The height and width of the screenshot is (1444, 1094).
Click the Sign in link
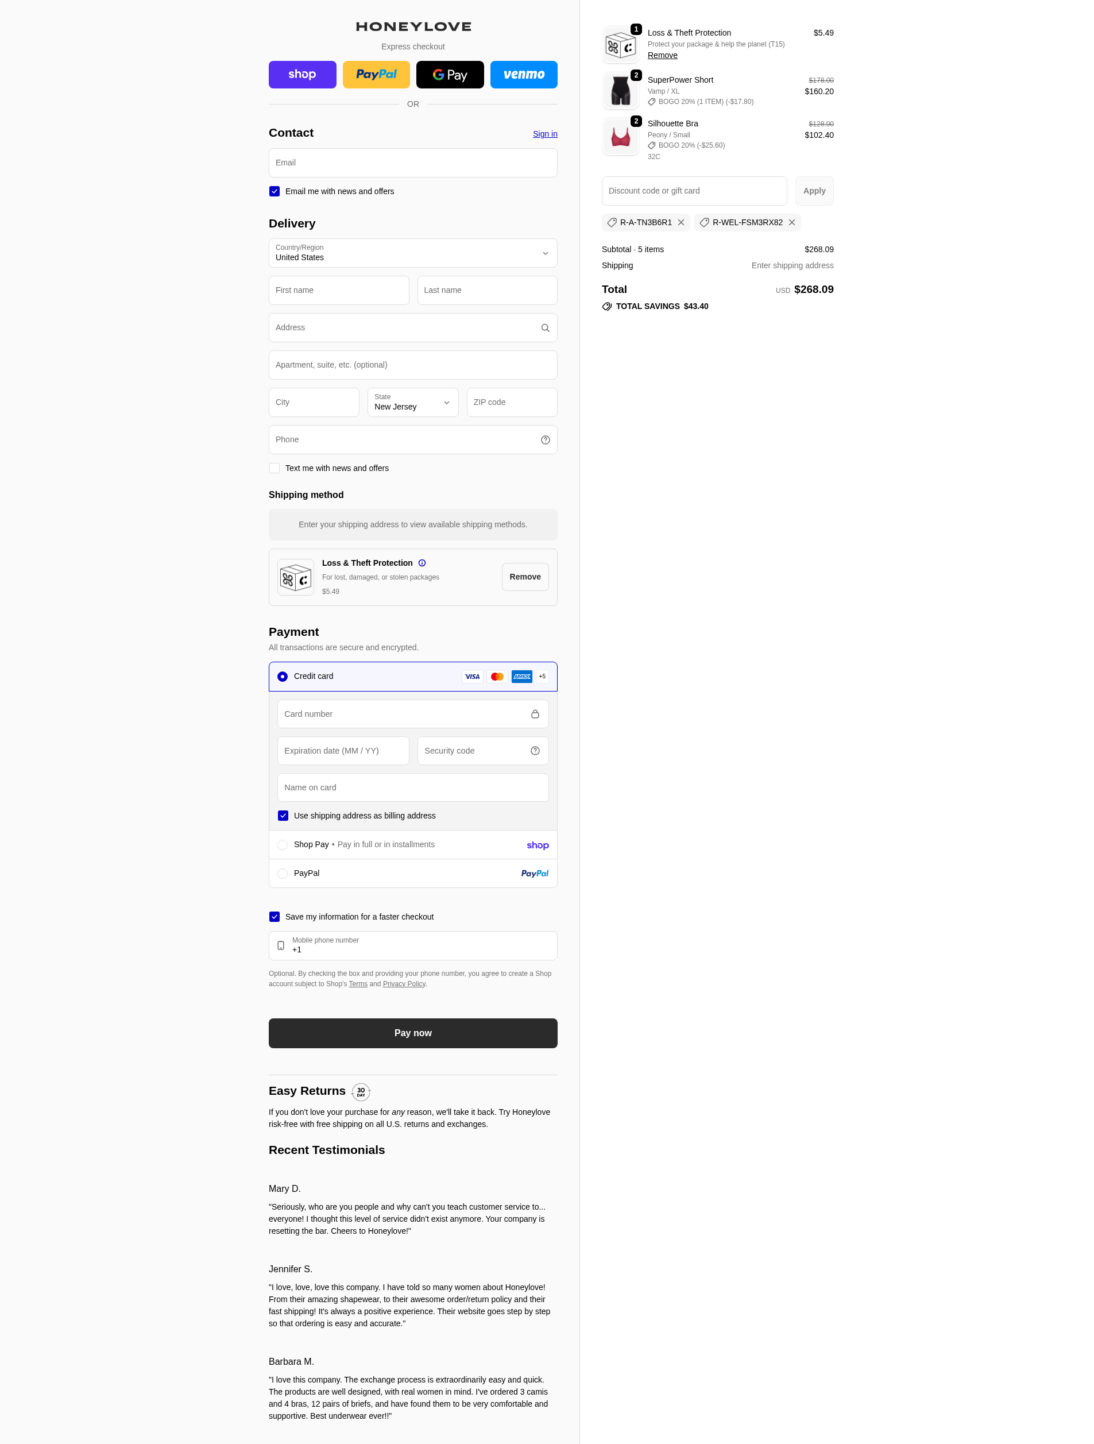click(544, 134)
